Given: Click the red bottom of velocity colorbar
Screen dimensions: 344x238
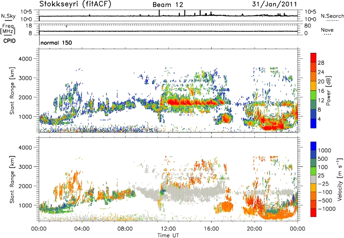Looking at the screenshot, I should [x=313, y=213].
